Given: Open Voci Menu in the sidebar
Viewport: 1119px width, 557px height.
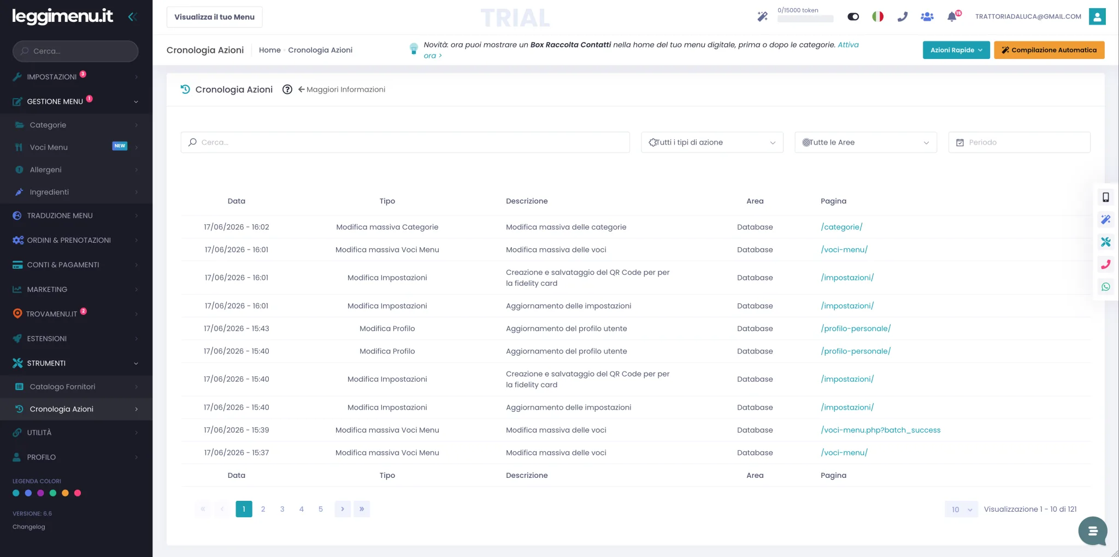Looking at the screenshot, I should point(76,147).
